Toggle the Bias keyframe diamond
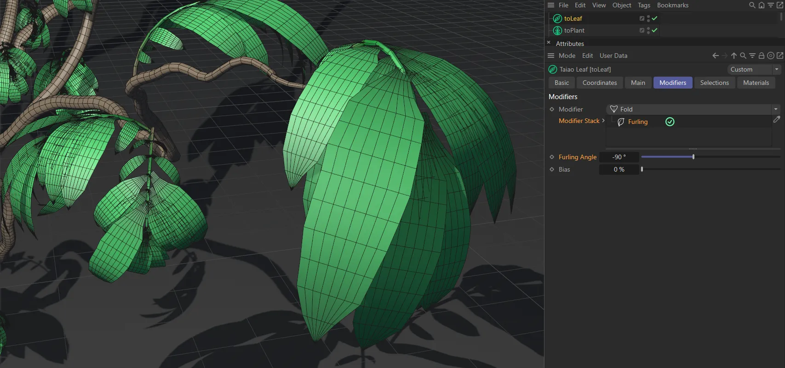Screen dimensions: 785x368 (x=552, y=169)
